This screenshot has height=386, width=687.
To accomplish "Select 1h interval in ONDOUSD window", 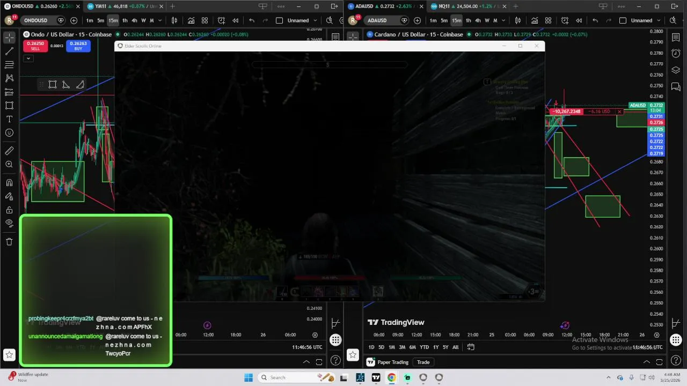I will (125, 20).
